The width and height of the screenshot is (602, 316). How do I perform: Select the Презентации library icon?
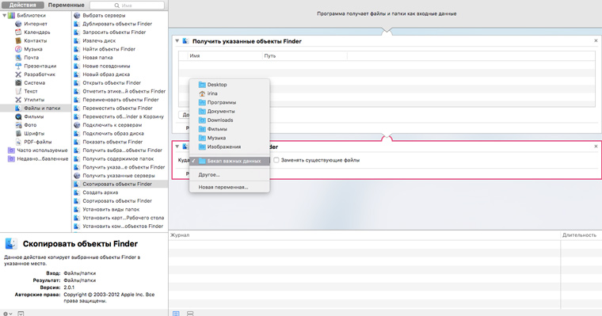coord(18,66)
